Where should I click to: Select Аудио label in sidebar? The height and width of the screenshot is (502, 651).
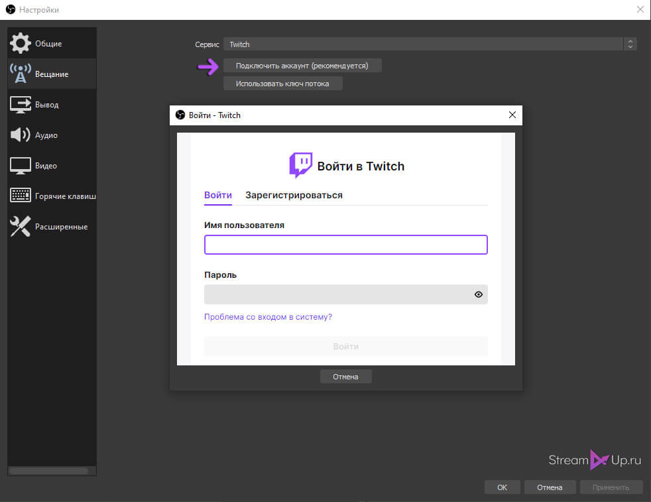pos(46,135)
